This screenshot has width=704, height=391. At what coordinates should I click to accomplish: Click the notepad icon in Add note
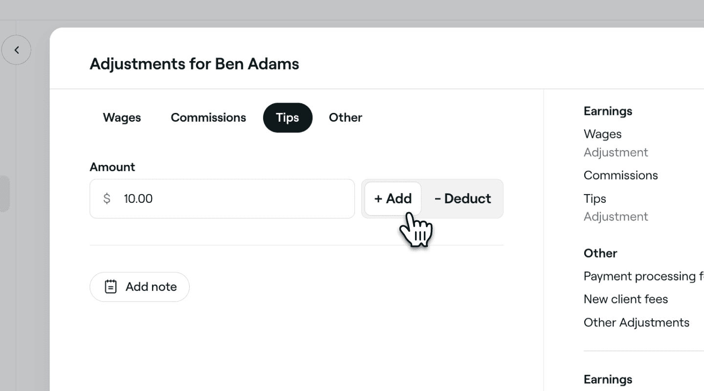pyautogui.click(x=111, y=287)
